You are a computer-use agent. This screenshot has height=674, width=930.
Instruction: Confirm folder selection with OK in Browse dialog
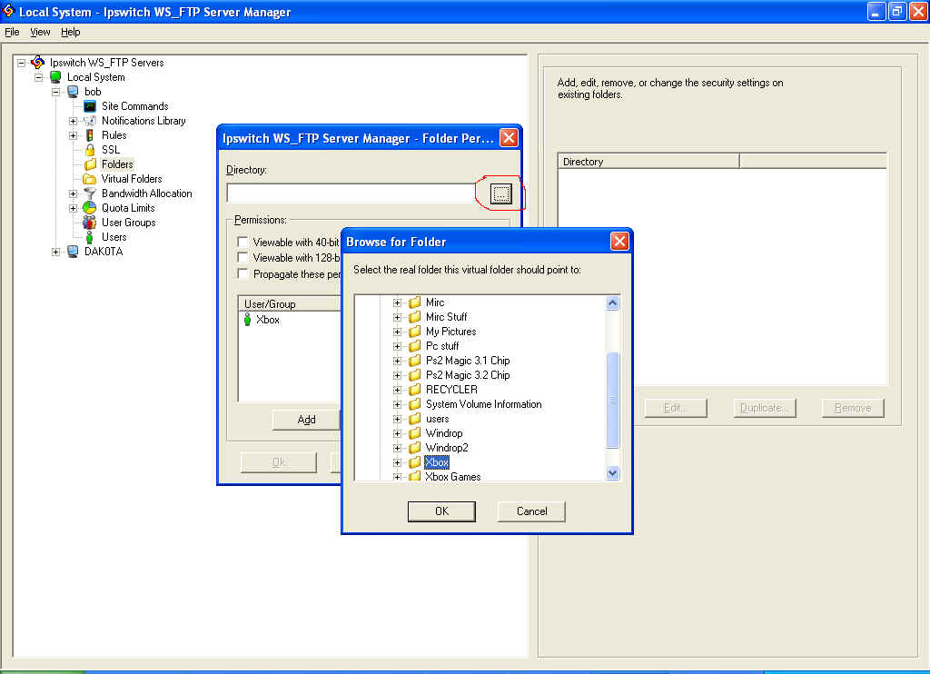pyautogui.click(x=442, y=511)
